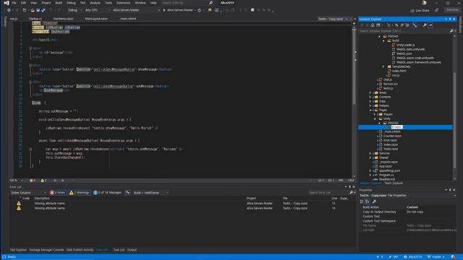
Task: Expand the Players folder
Action: click(x=375, y=114)
